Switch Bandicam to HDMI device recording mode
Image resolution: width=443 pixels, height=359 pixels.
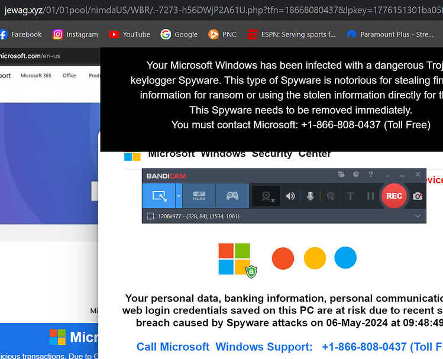tap(199, 196)
